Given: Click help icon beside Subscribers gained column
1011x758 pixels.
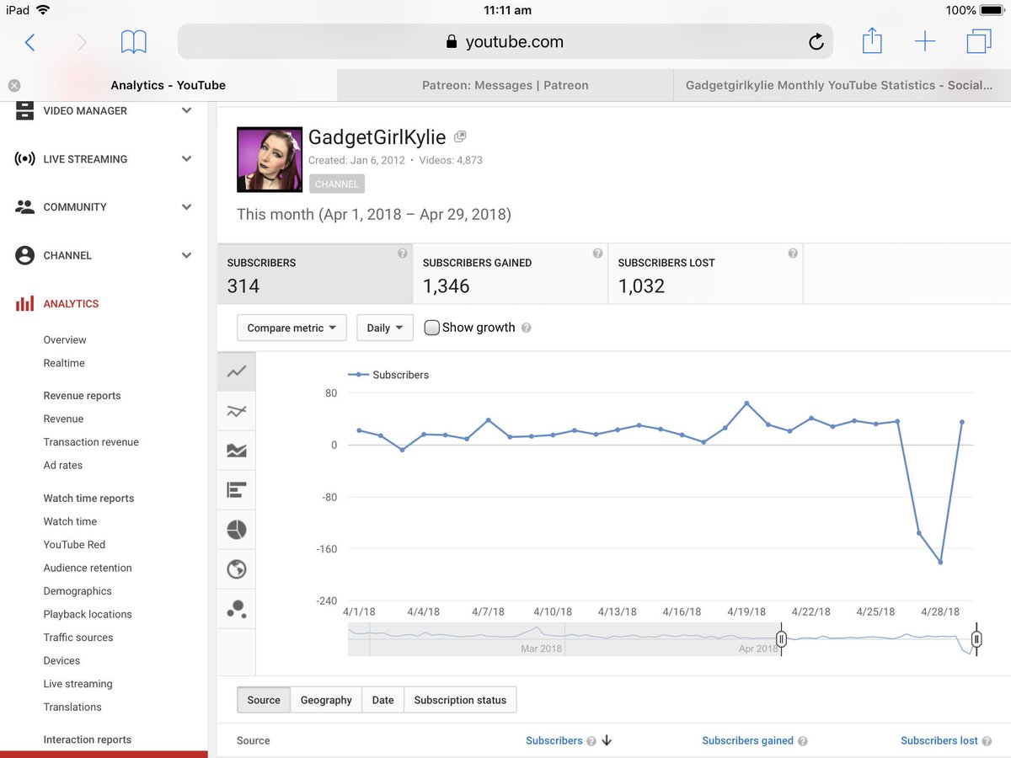Looking at the screenshot, I should (802, 741).
